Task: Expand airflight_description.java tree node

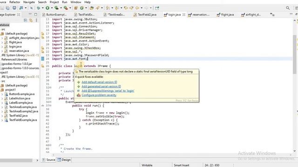Action: click(x=2, y=38)
